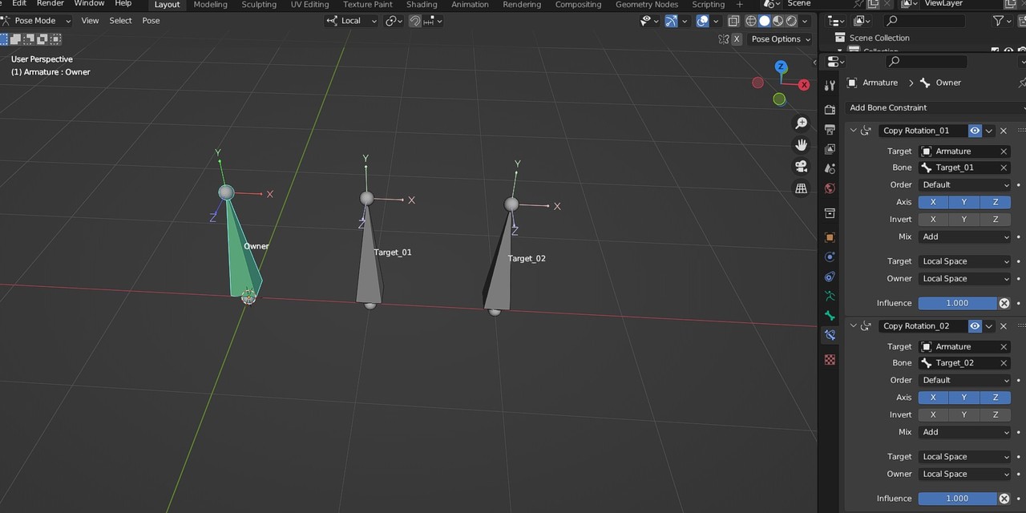
Task: Open the Physics properties tab
Action: tap(830, 257)
